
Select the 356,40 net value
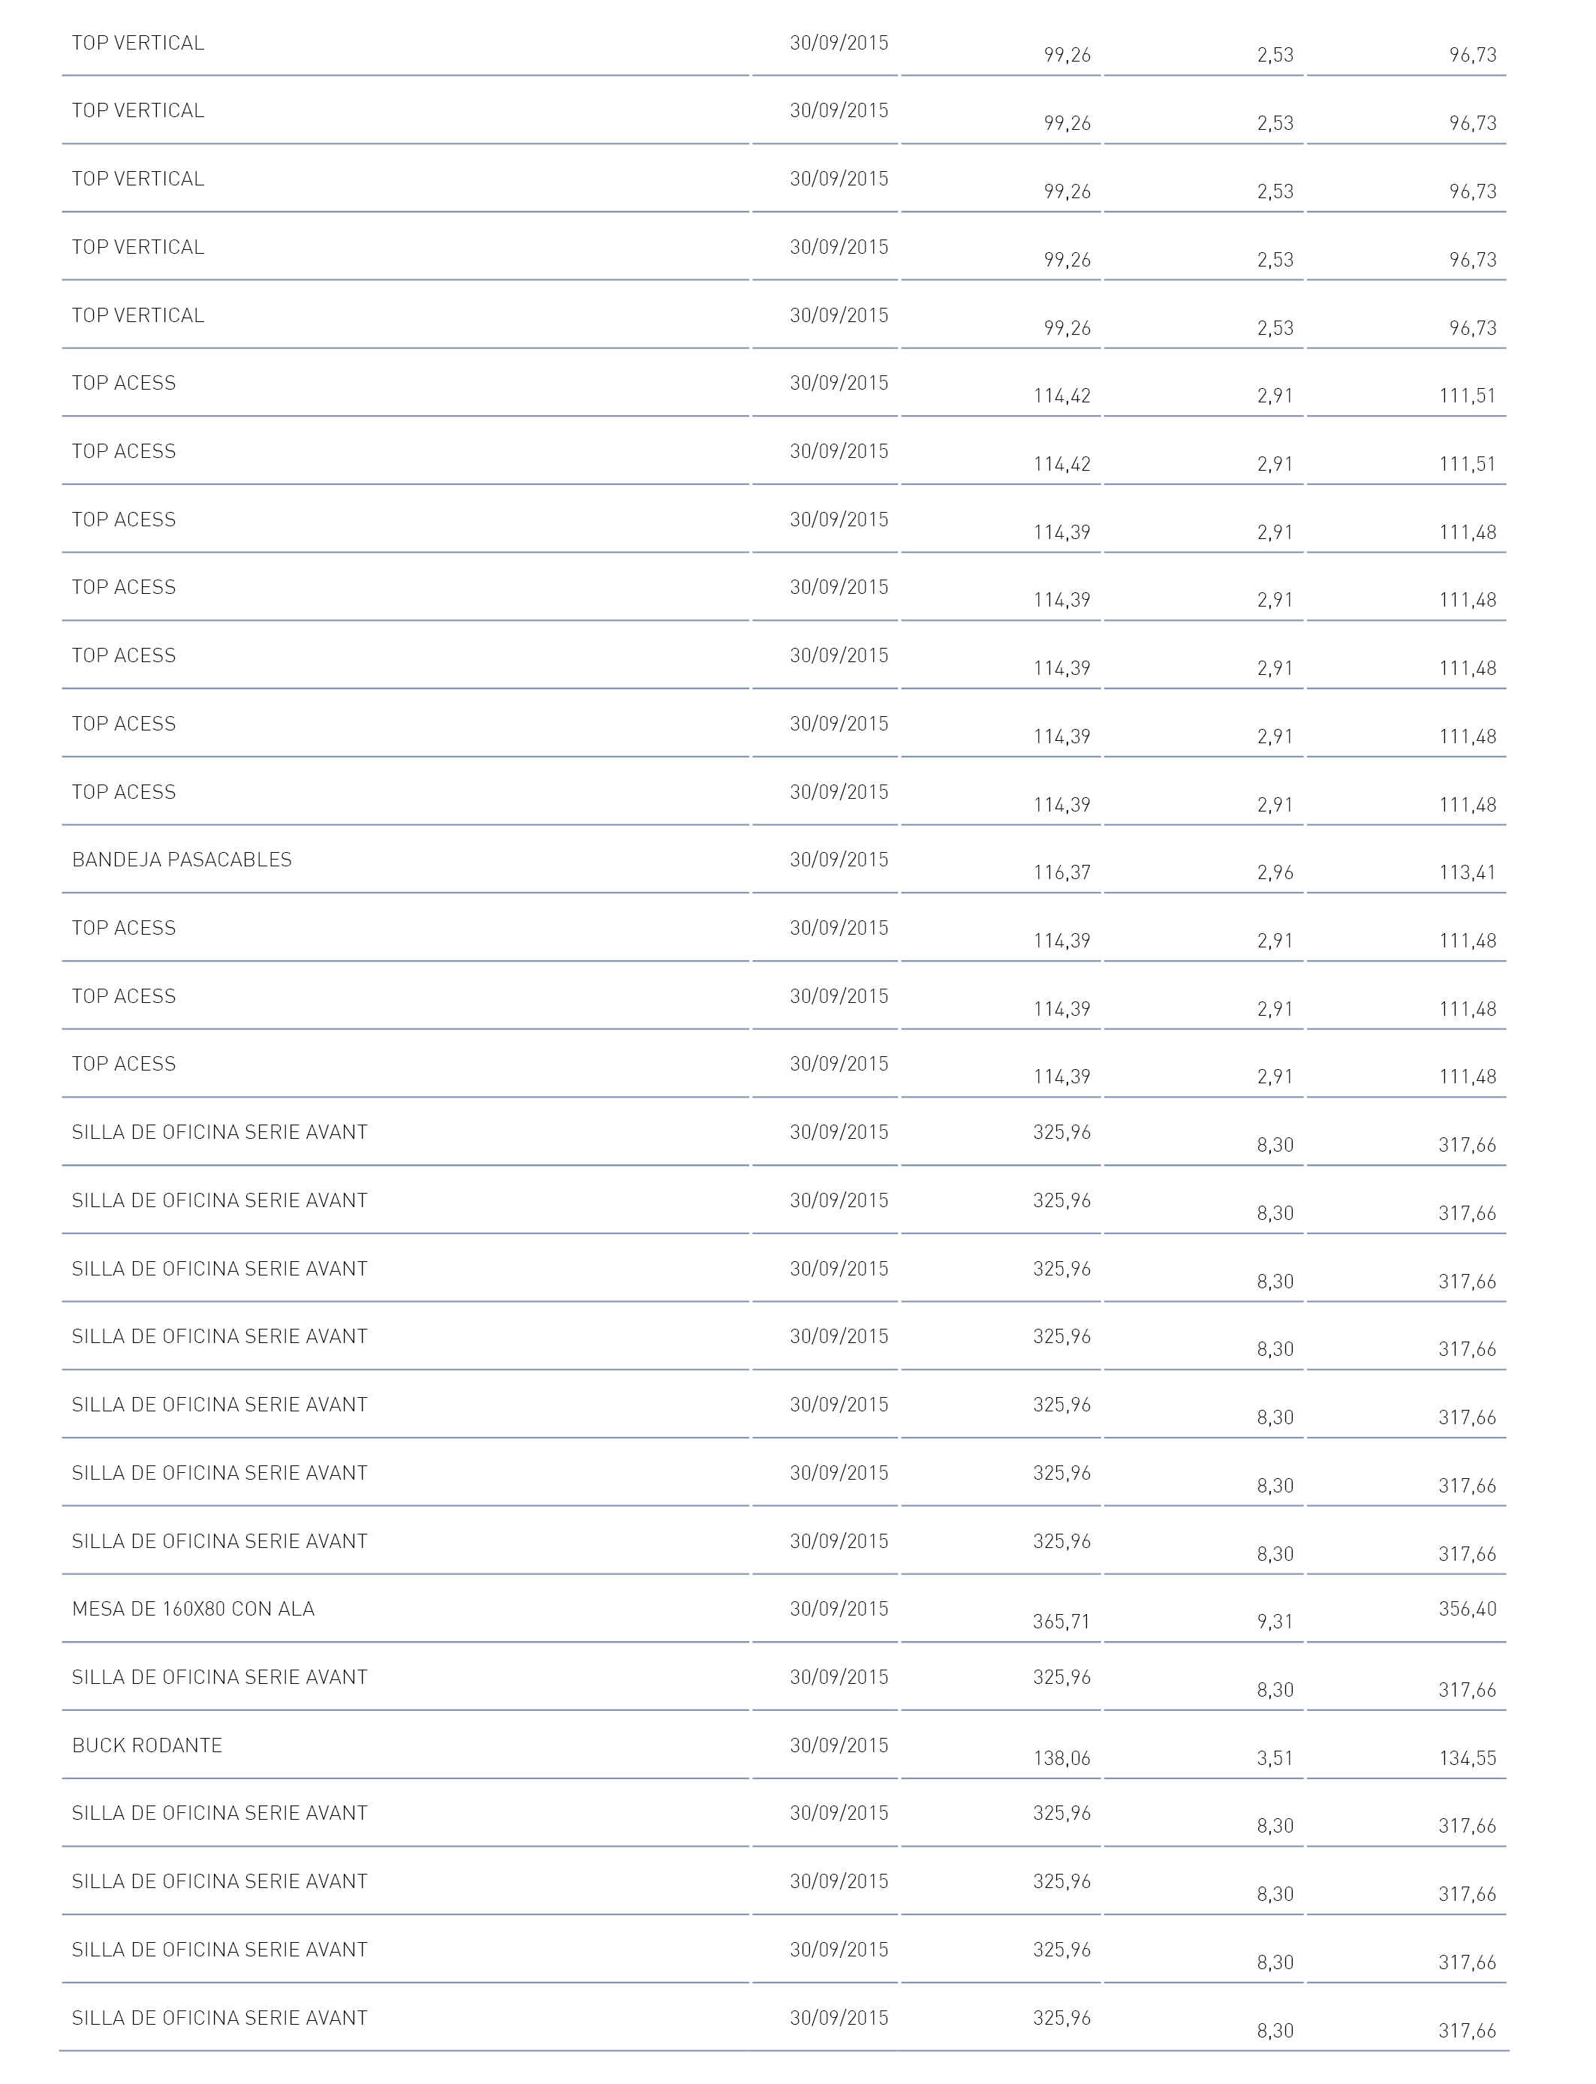1467,1609
